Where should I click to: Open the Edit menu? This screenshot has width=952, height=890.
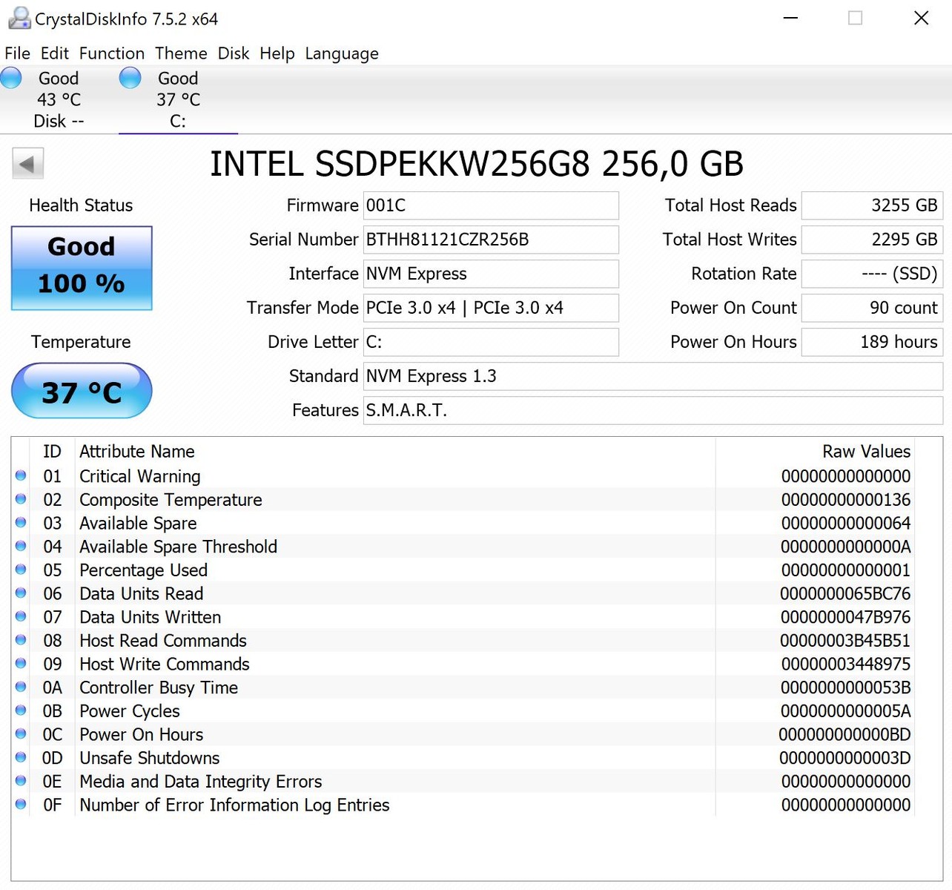click(x=55, y=53)
